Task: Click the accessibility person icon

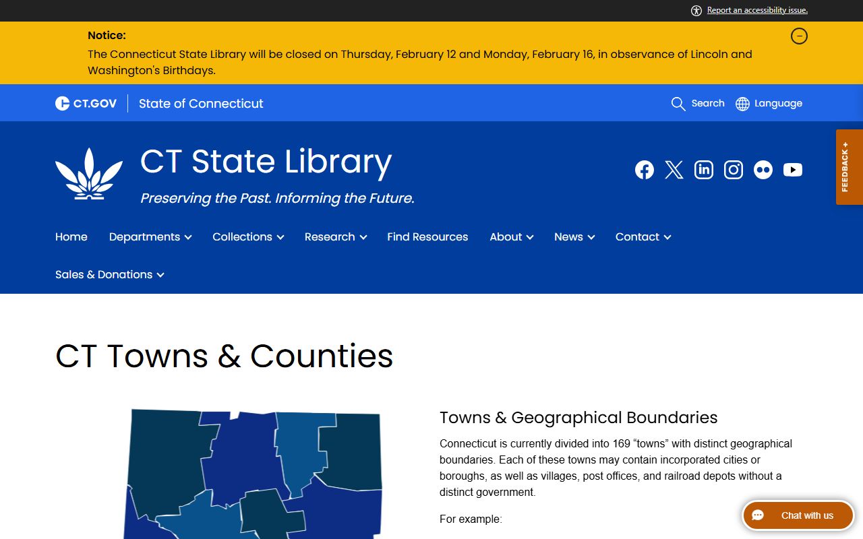Action: (696, 10)
